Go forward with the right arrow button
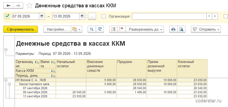The height and width of the screenshot is (107, 228). tap(18, 5)
